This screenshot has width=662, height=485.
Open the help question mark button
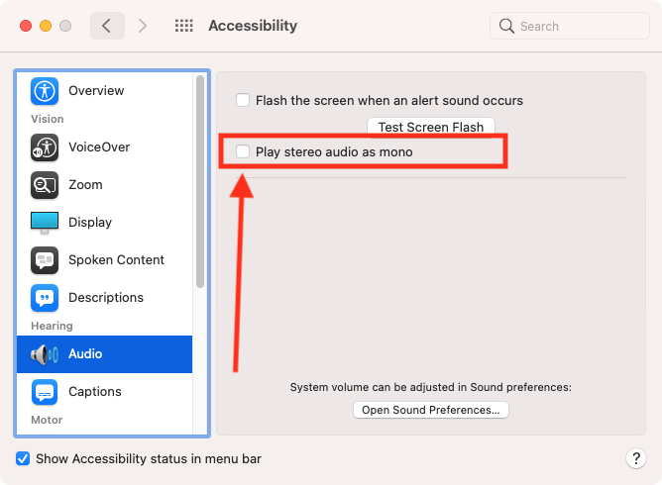tap(636, 458)
